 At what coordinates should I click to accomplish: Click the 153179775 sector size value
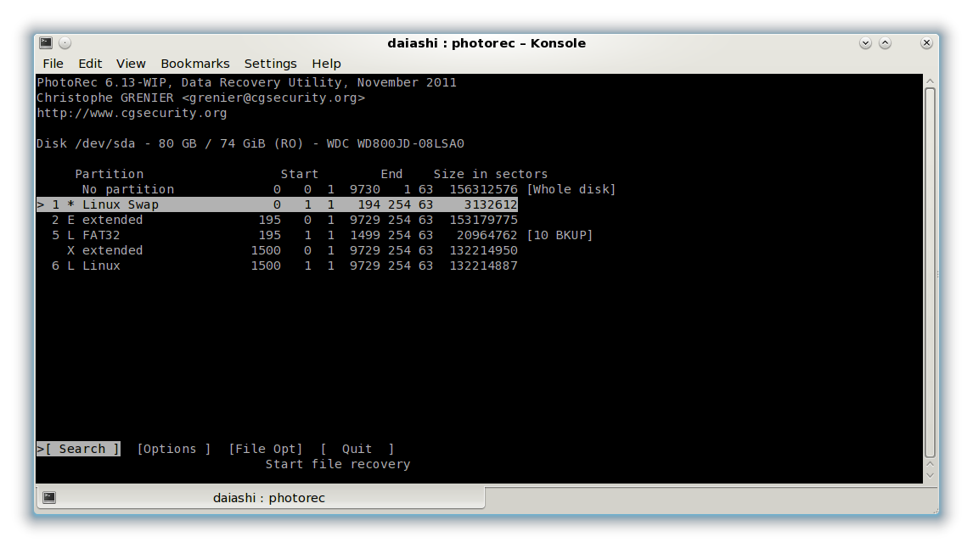pyautogui.click(x=483, y=220)
